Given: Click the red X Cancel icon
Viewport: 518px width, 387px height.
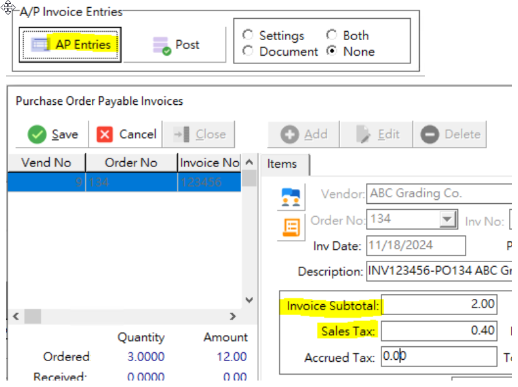Looking at the screenshot, I should tap(105, 134).
